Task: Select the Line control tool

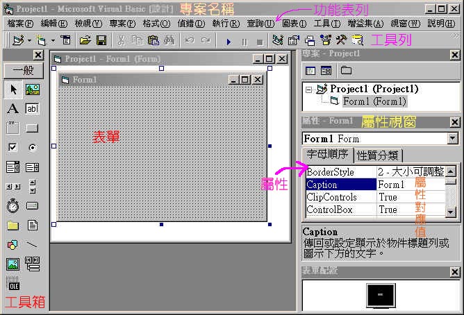Action: coord(32,244)
